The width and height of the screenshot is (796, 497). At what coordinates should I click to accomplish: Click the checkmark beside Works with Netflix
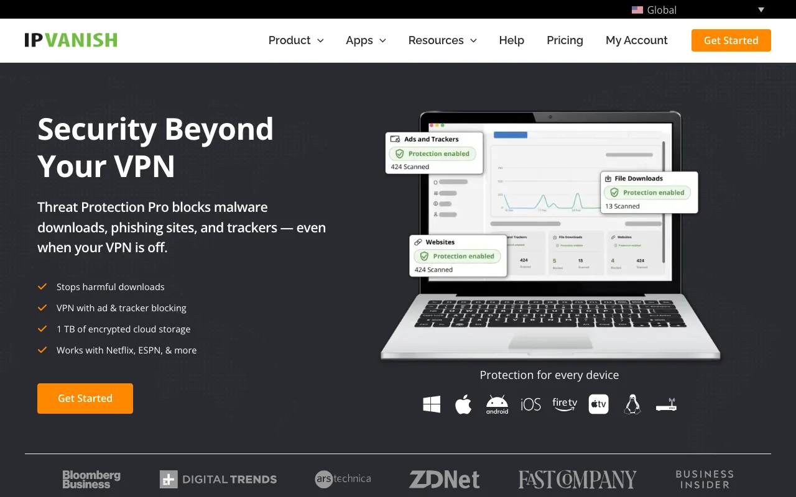[42, 350]
